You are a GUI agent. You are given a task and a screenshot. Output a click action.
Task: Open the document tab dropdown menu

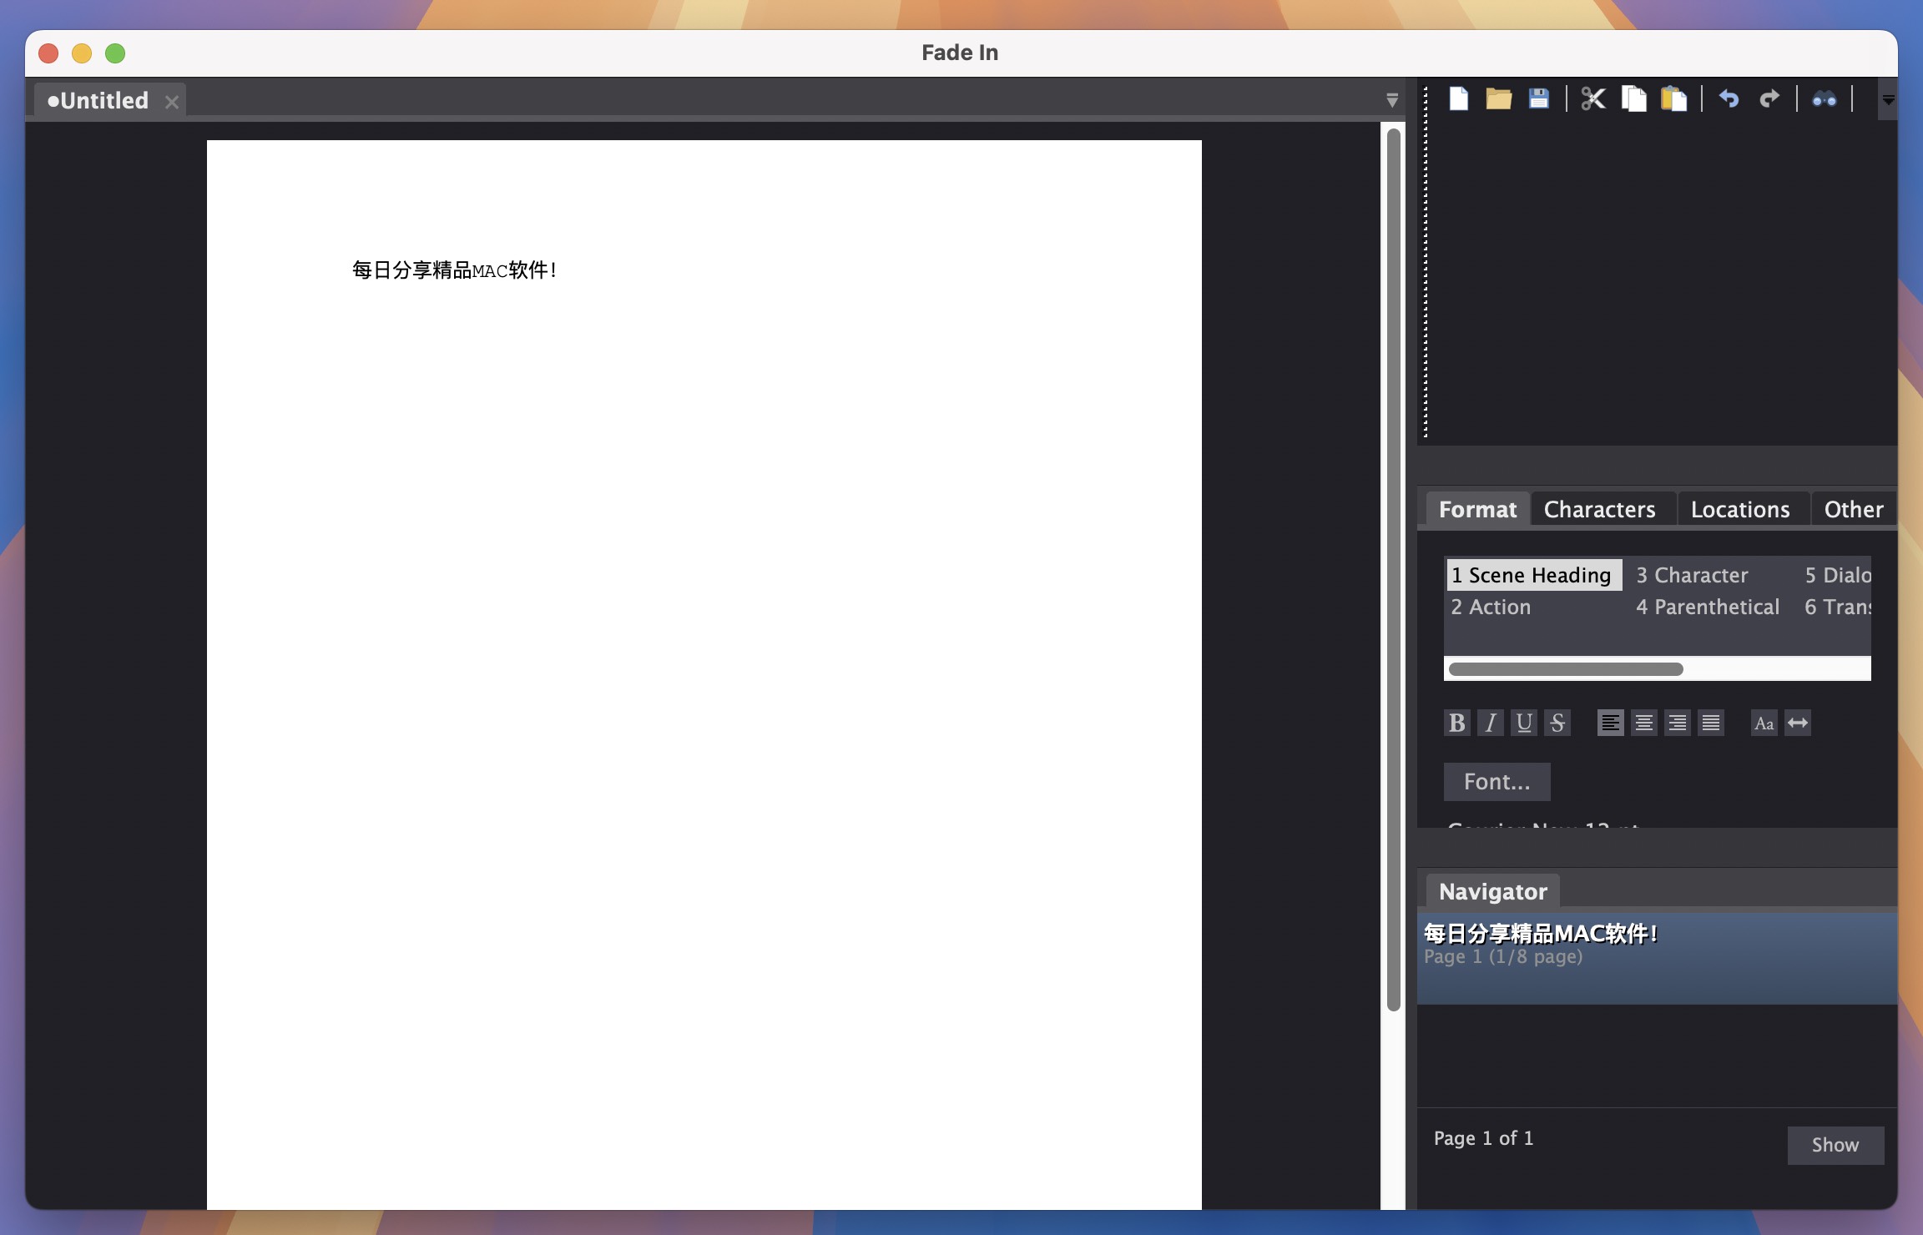[1391, 99]
